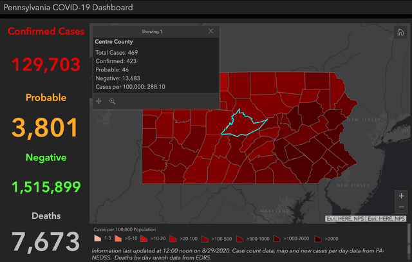The image size is (412, 262).
Task: Click the Pennsylvania COVID-19 Dashboard title
Action: (x=68, y=7)
